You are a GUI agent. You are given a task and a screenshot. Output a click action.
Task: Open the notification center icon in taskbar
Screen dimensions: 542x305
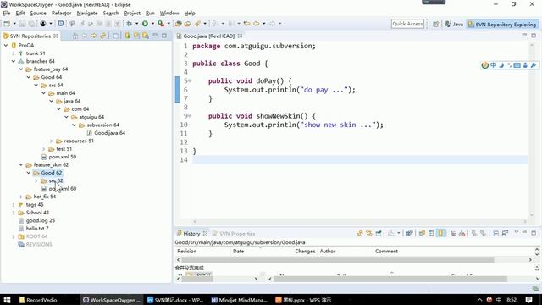(x=528, y=300)
